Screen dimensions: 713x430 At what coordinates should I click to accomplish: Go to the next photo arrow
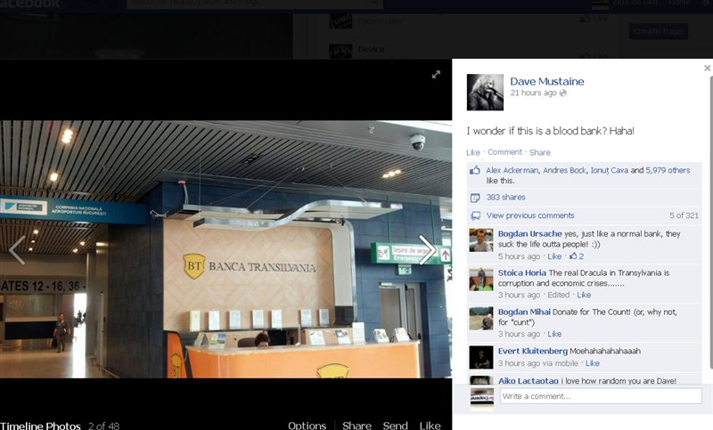428,250
